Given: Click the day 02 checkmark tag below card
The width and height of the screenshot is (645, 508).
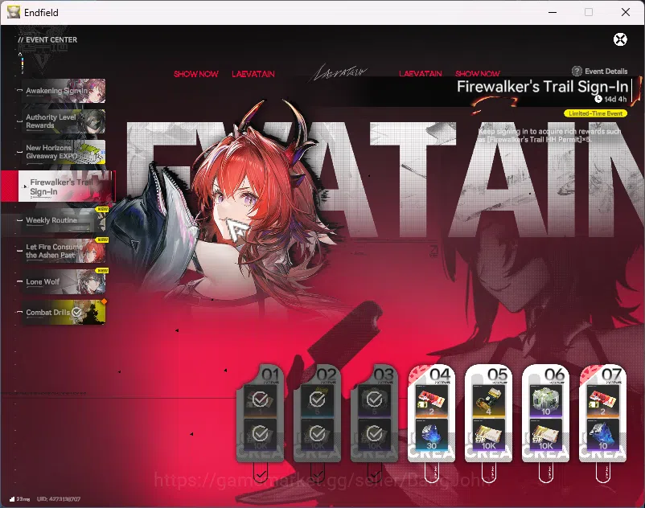Looking at the screenshot, I should tap(317, 473).
